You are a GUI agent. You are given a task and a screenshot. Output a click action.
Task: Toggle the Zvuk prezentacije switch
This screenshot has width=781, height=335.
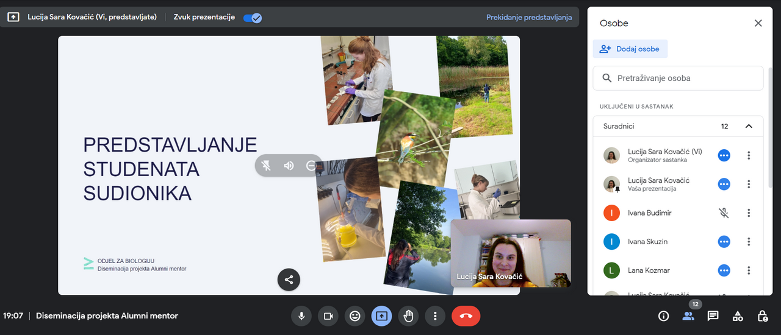[253, 18]
